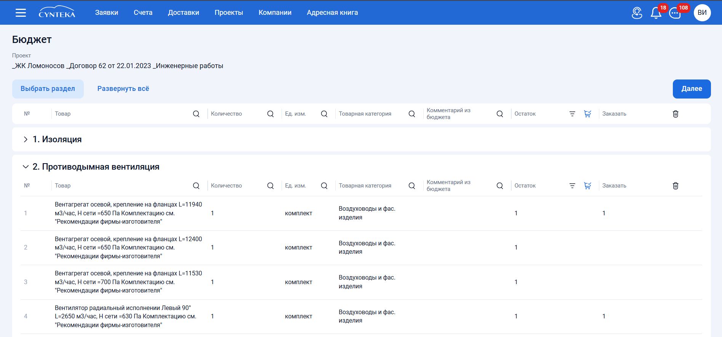This screenshot has width=722, height=337.
Task: Collapse the 2. Противодымная вентиляция section
Action: (x=26, y=167)
